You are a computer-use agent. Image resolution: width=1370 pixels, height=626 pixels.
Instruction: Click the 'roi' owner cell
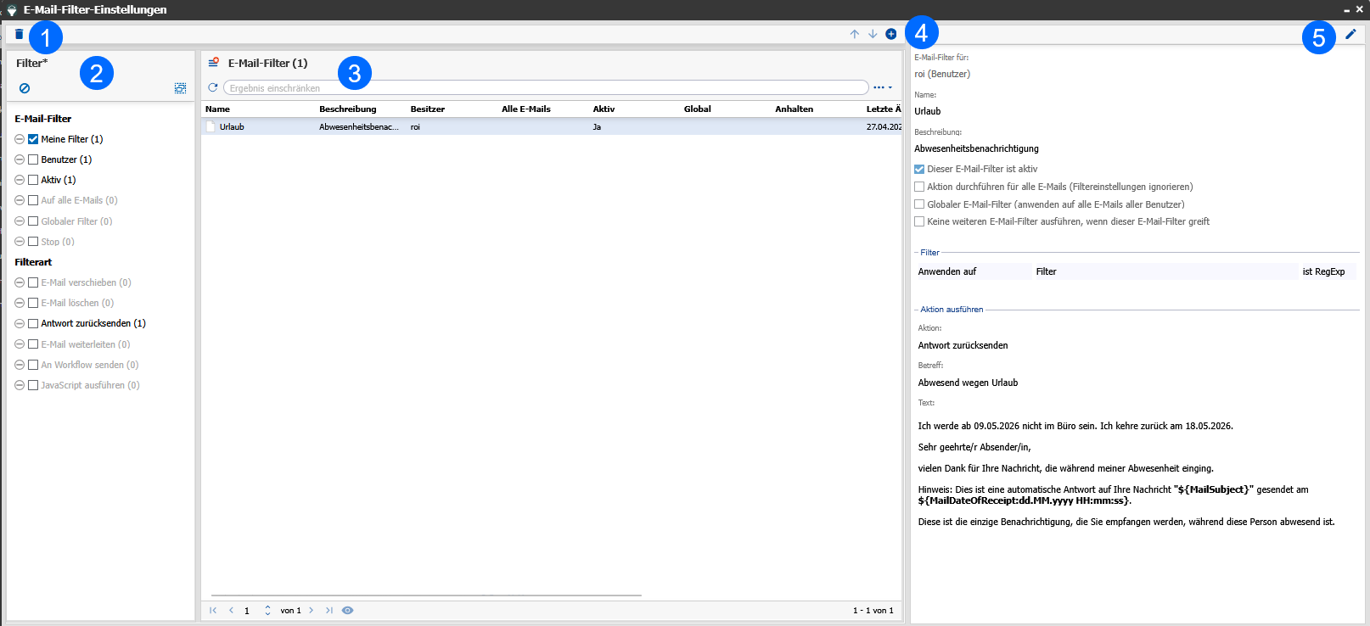click(415, 126)
